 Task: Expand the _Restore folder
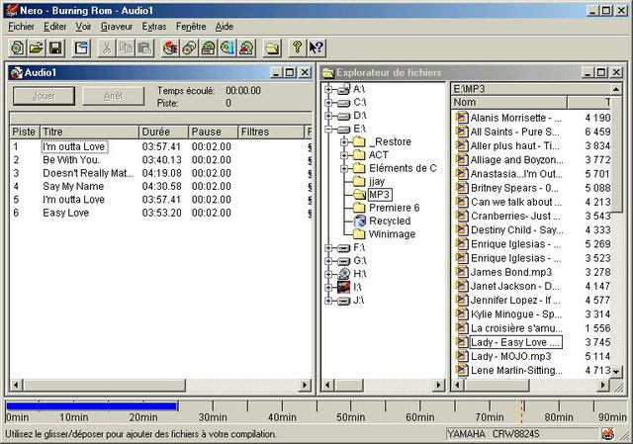344,142
